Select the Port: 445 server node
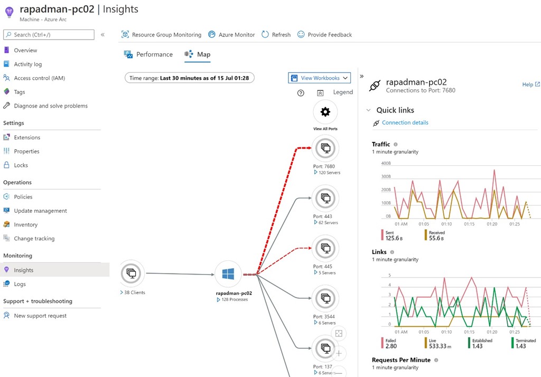 pyautogui.click(x=325, y=248)
